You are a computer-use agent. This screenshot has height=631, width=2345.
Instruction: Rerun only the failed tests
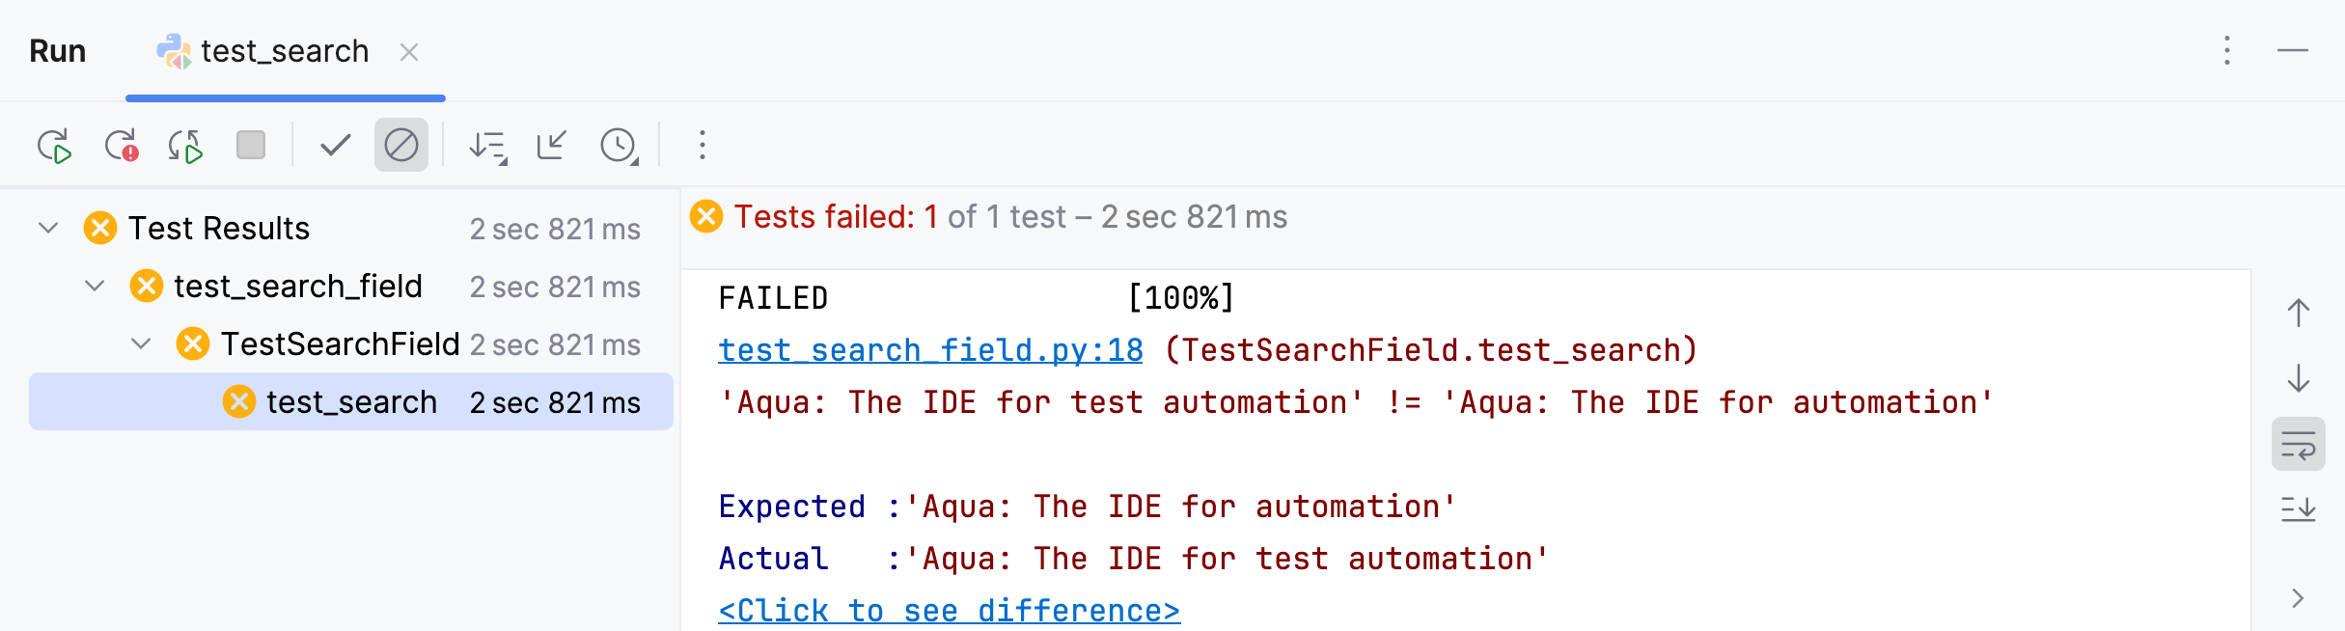click(x=120, y=145)
